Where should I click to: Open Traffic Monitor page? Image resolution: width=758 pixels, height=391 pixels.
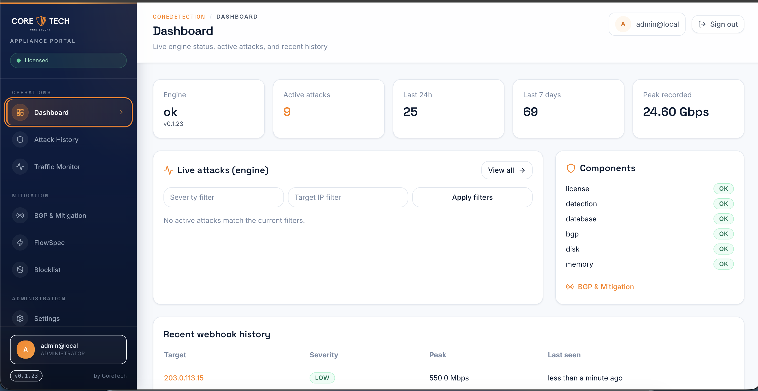pos(68,167)
